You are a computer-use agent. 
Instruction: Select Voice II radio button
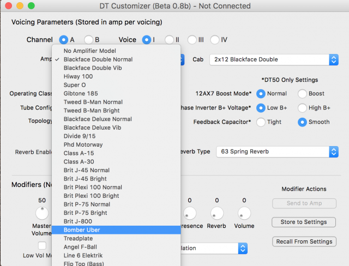tap(169, 40)
